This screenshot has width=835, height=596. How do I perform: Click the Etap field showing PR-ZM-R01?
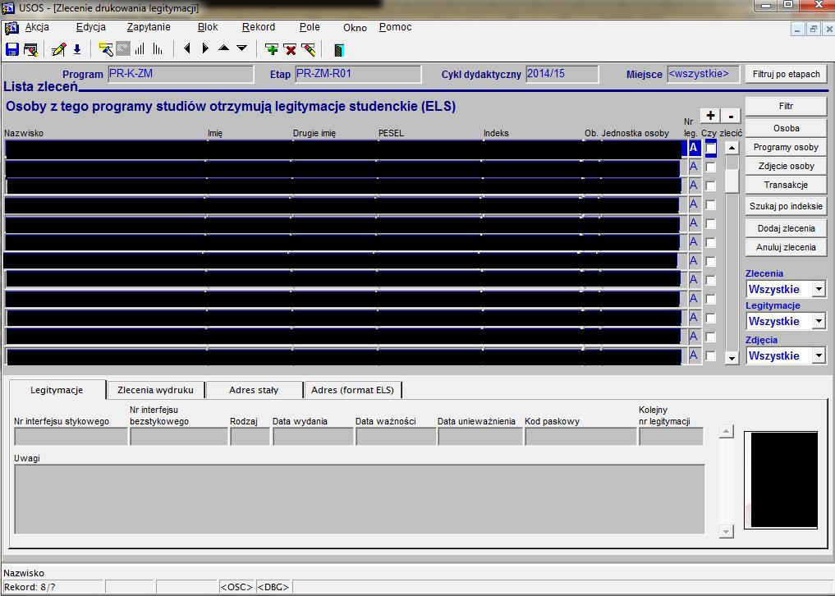(x=358, y=74)
